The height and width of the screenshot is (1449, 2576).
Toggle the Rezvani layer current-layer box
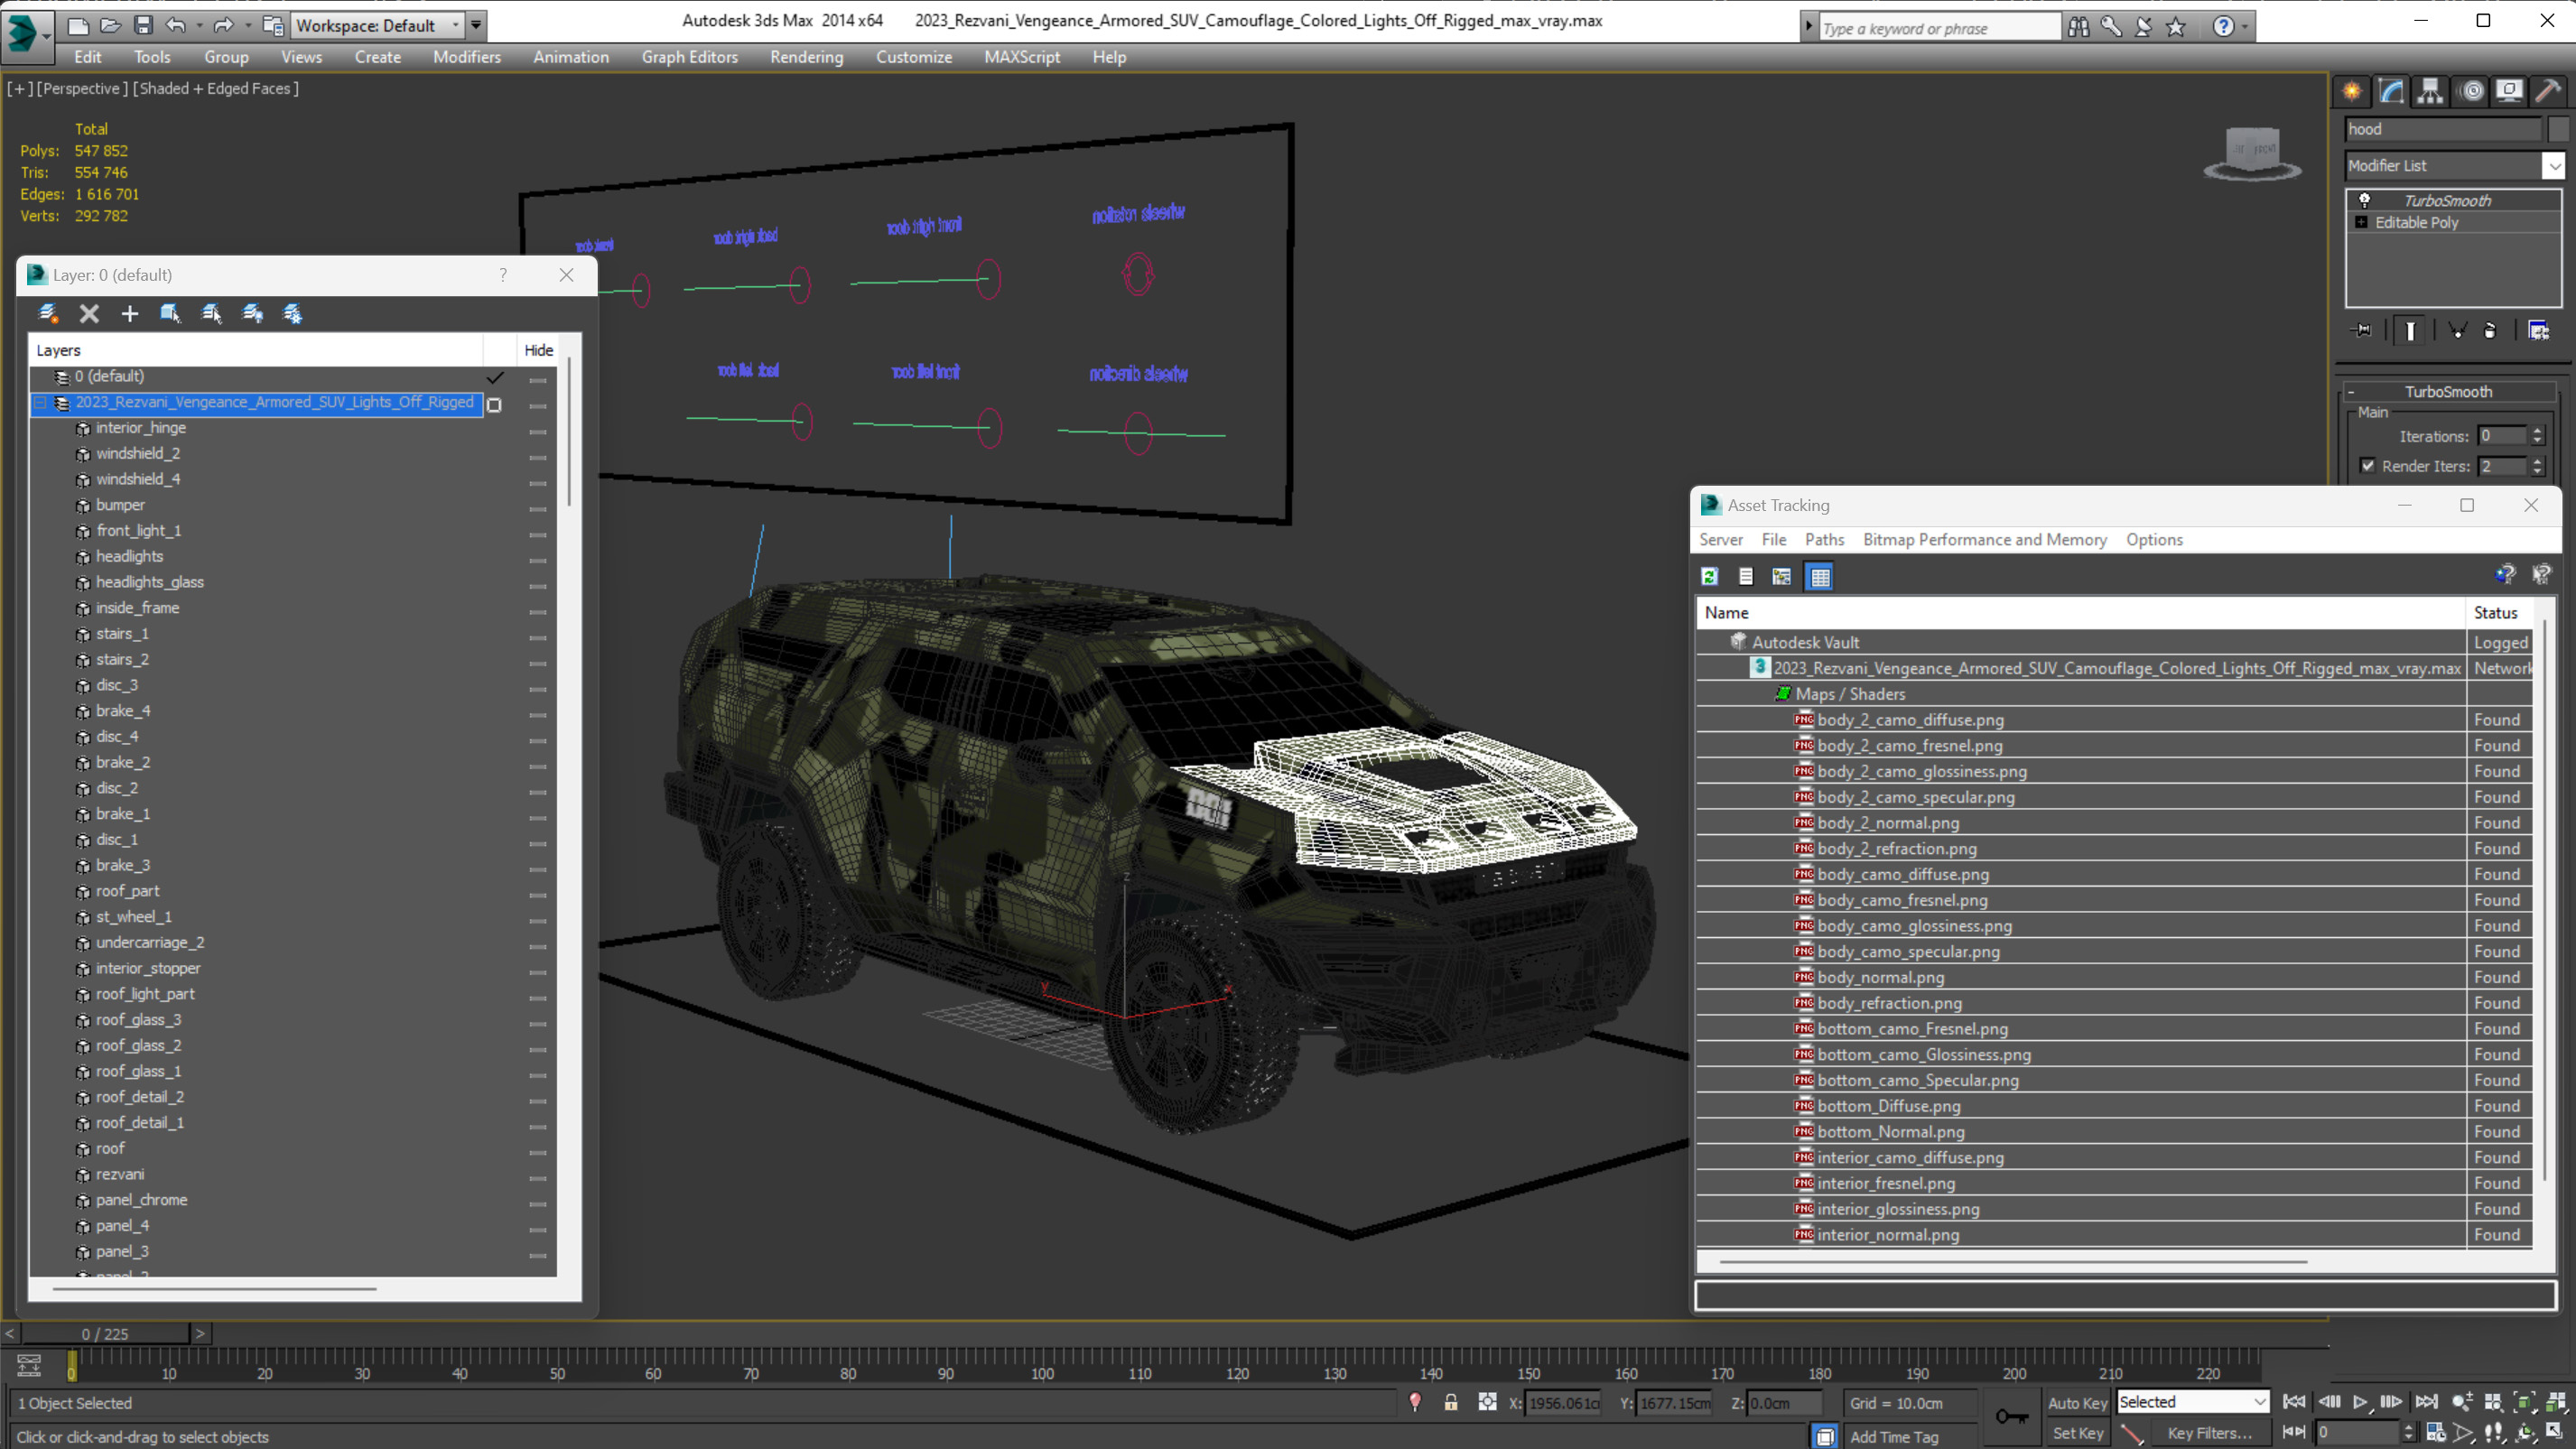494,404
